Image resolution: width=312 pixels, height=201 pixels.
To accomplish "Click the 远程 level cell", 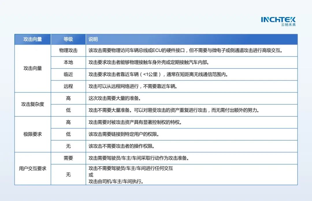I will coord(68,86).
